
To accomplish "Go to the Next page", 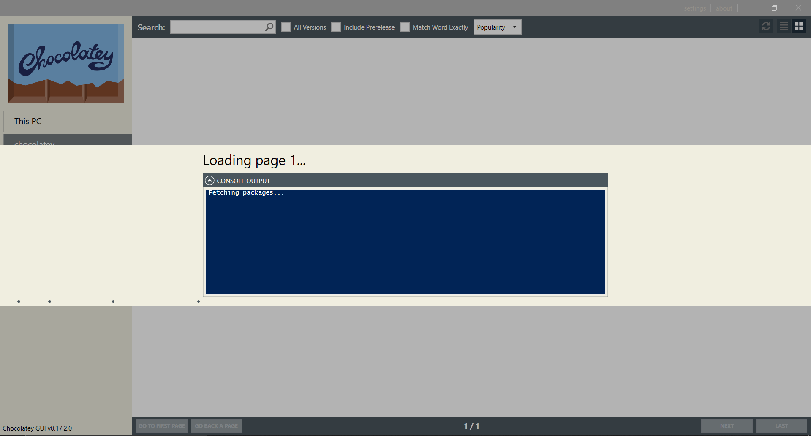I will pyautogui.click(x=727, y=426).
